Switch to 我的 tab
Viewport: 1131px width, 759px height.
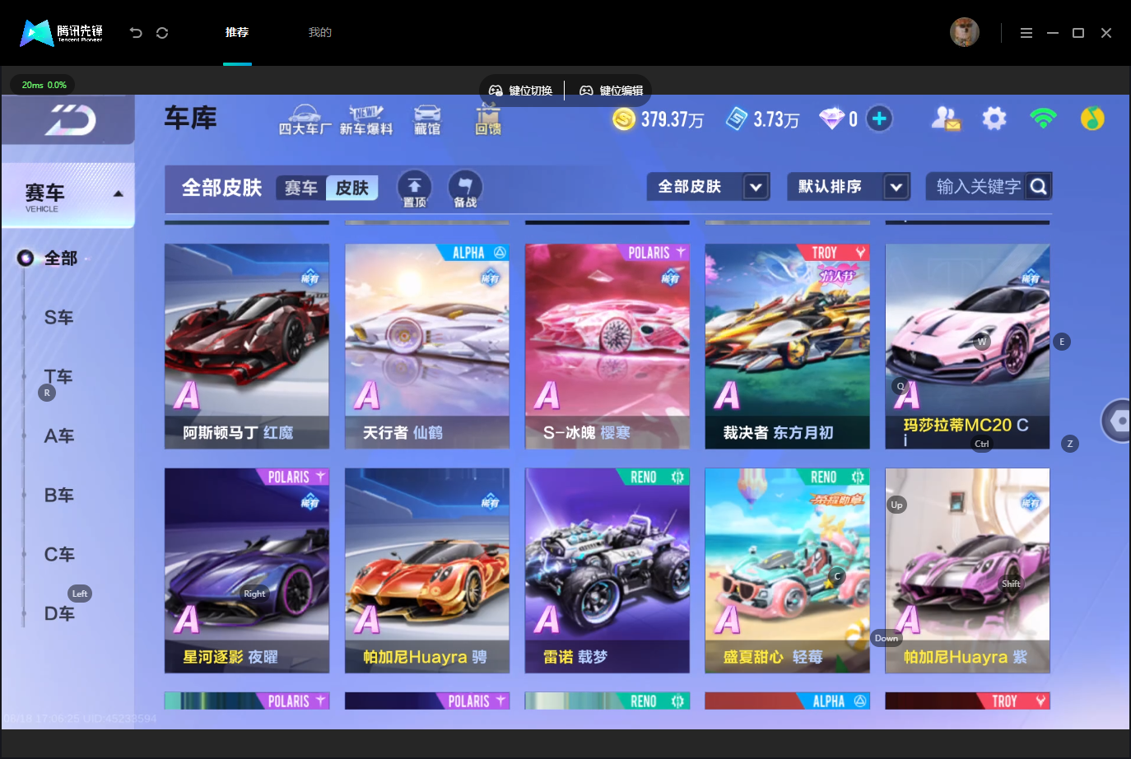320,33
